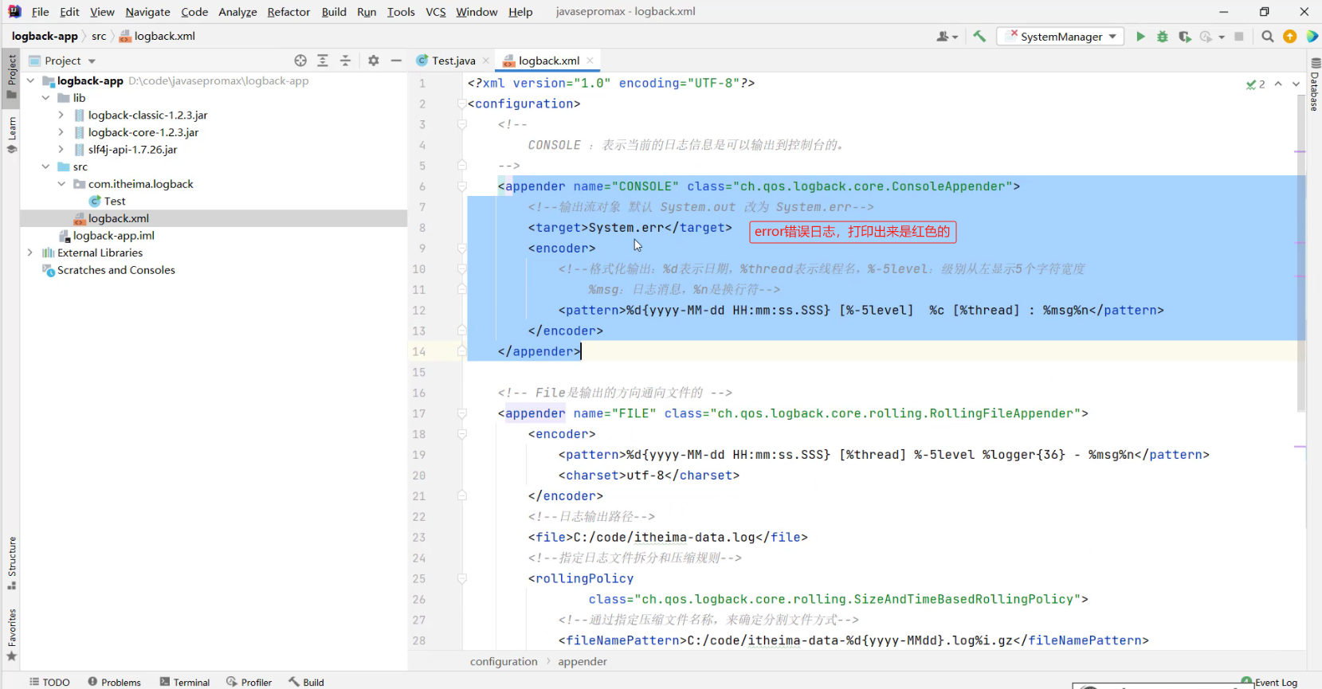Open the Terminal tool window
This screenshot has height=689, width=1322.
tap(185, 682)
